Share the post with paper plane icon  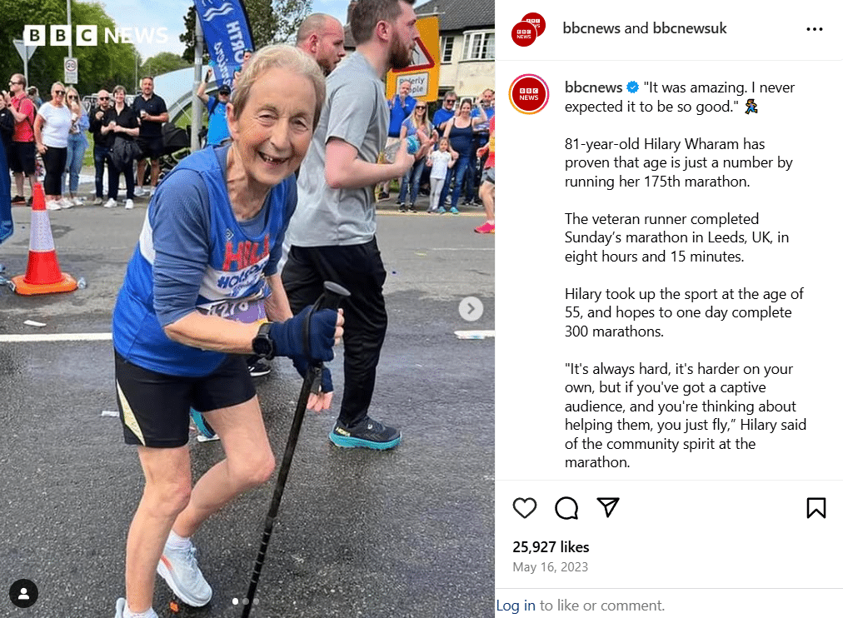[x=608, y=507]
